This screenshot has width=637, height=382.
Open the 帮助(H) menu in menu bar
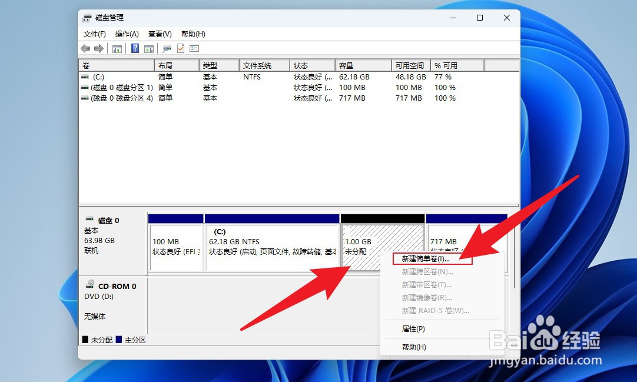click(193, 34)
